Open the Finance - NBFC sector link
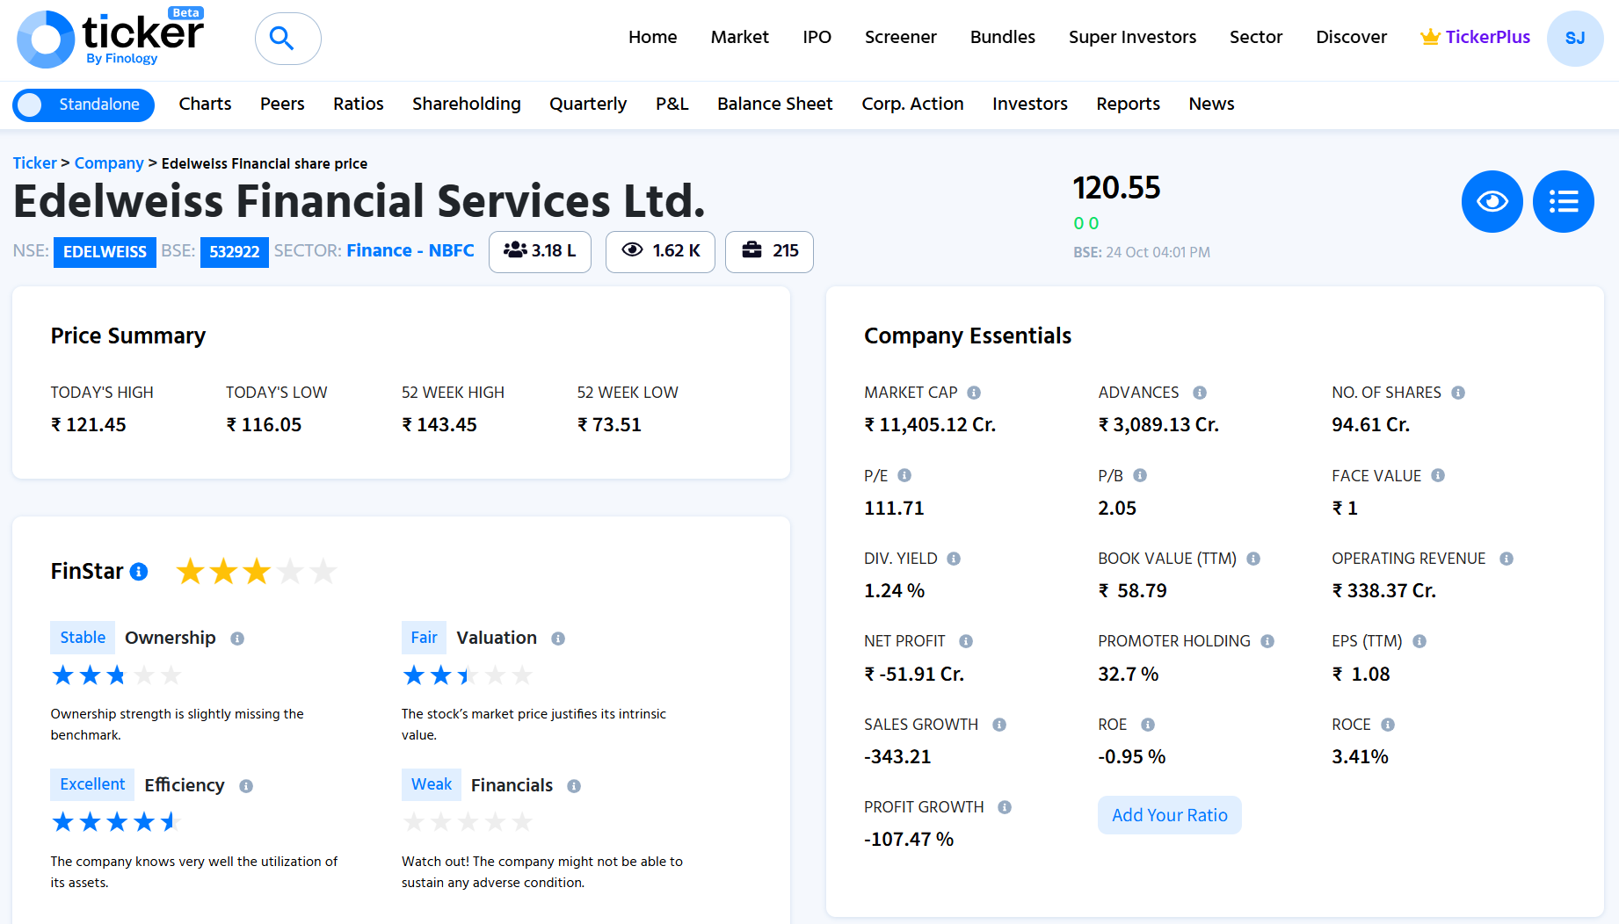1619x924 pixels. (x=410, y=251)
